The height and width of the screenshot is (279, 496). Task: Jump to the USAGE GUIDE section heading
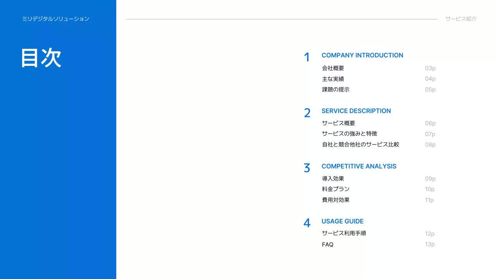(342, 221)
